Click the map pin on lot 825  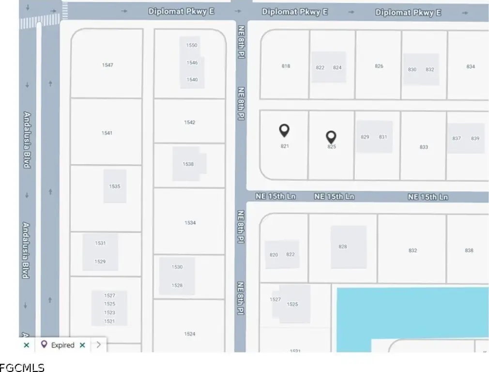pyautogui.click(x=331, y=137)
